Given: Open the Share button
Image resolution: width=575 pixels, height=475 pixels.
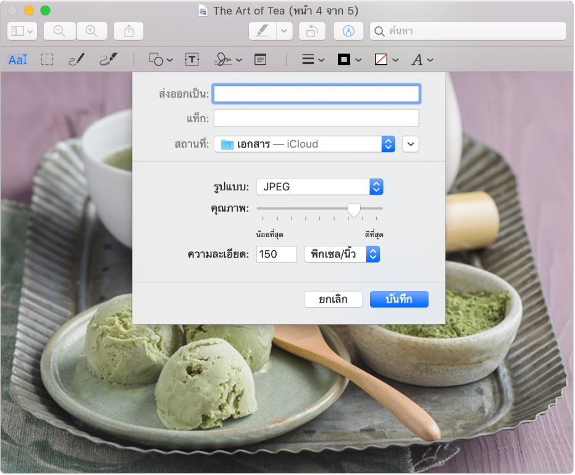Looking at the screenshot, I should coord(128,31).
